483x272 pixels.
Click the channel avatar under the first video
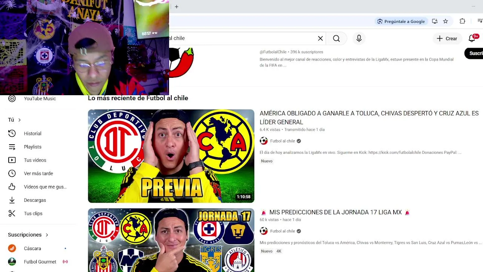pos(263,141)
